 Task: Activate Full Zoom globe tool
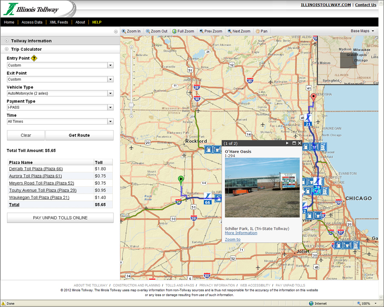pyautogui.click(x=183, y=31)
